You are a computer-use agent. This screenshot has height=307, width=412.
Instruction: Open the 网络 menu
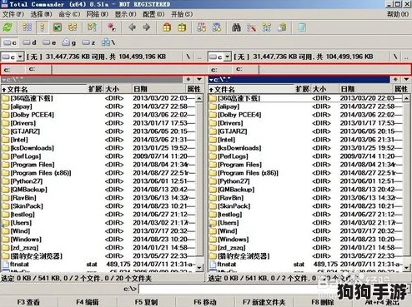98,14
